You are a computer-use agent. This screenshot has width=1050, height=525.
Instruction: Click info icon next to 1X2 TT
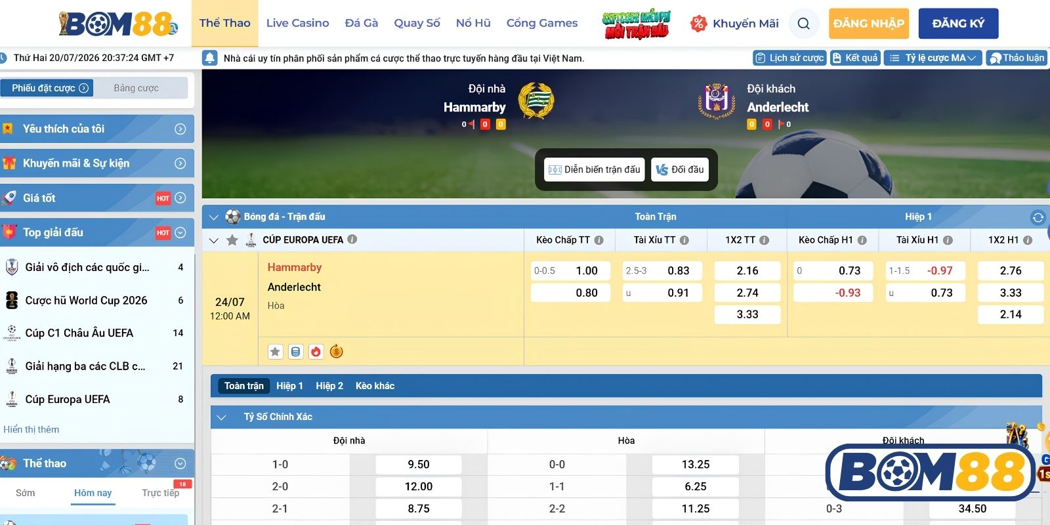click(x=764, y=240)
